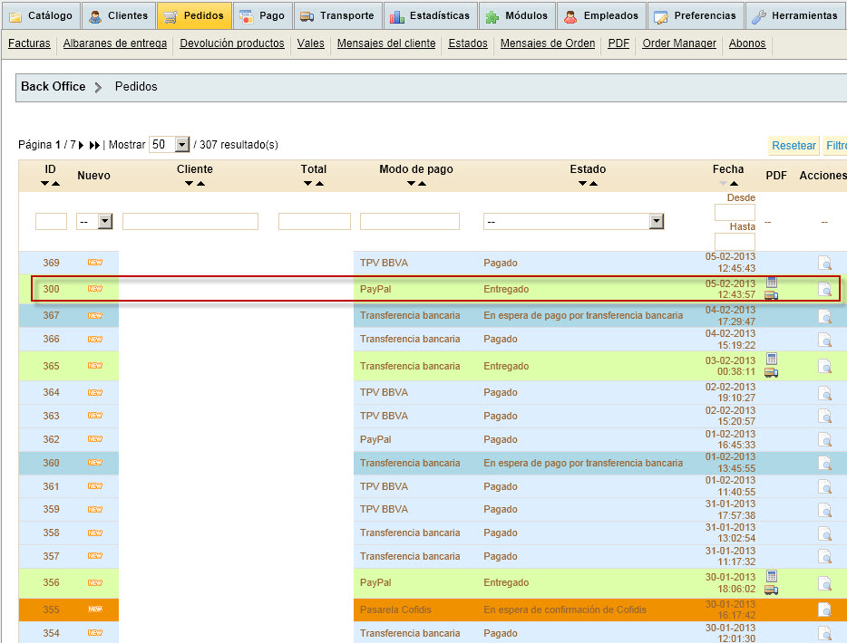Open invoice PDF icon for order 300
The width and height of the screenshot is (847, 643).
pyautogui.click(x=771, y=283)
